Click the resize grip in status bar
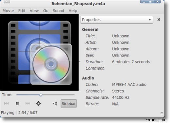Screen dimensions: 170x123 coord(162,114)
